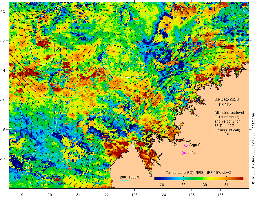Click longitude label 123
This screenshot has width=255, height=197.
[x=134, y=195]
